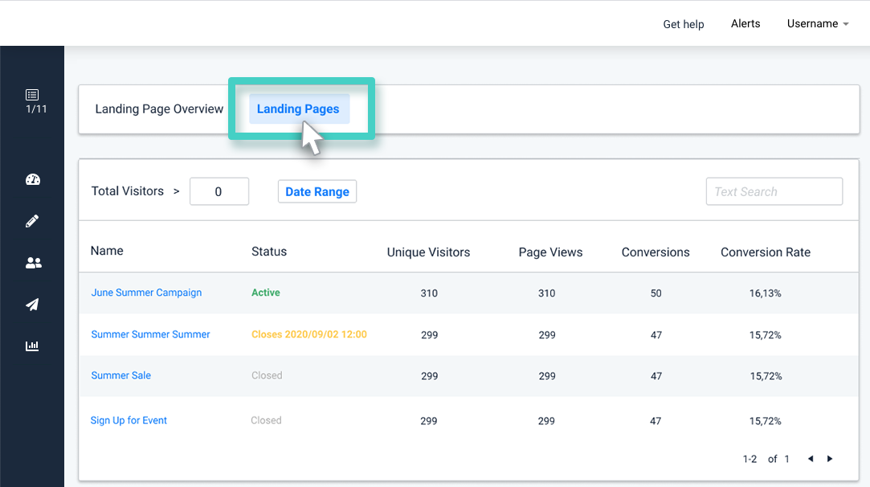Switch to Landing Page Overview tab
Screen dimensions: 870x487
click(x=159, y=108)
